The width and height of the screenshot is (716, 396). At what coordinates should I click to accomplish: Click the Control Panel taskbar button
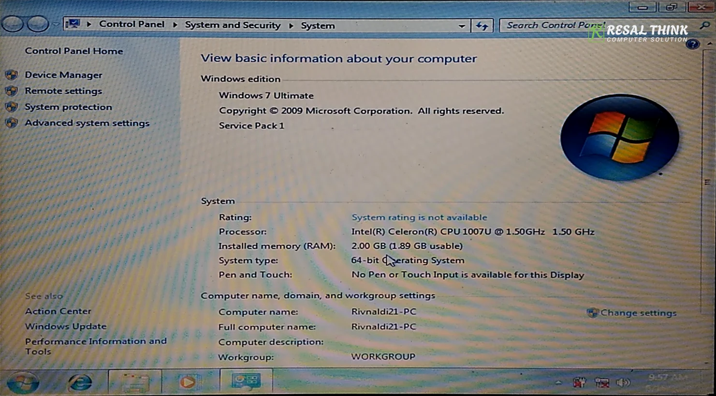point(246,382)
